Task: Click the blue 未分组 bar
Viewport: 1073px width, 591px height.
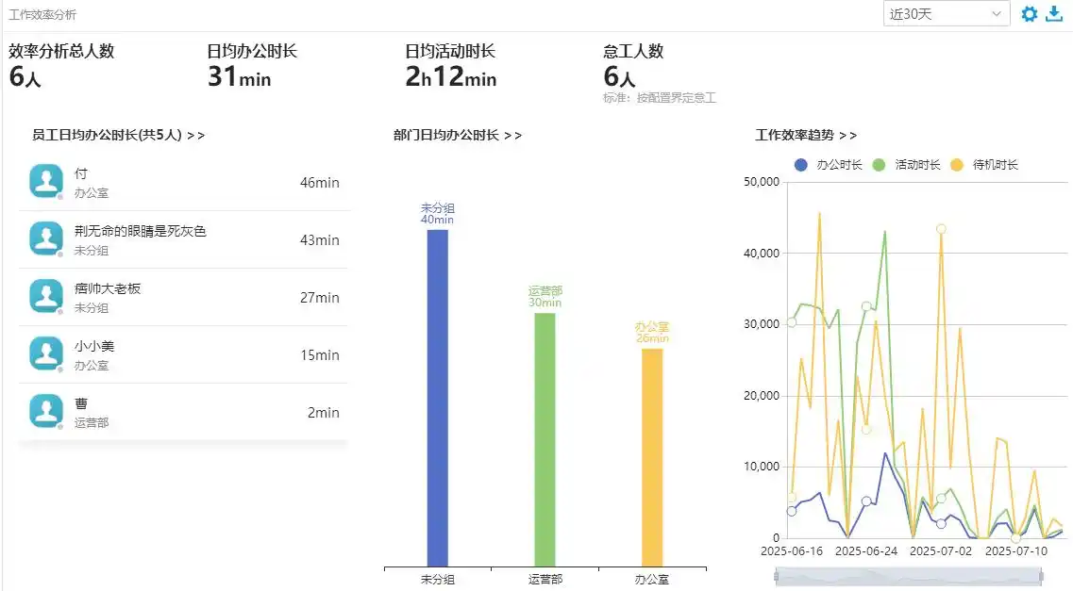Action: pyautogui.click(x=437, y=399)
